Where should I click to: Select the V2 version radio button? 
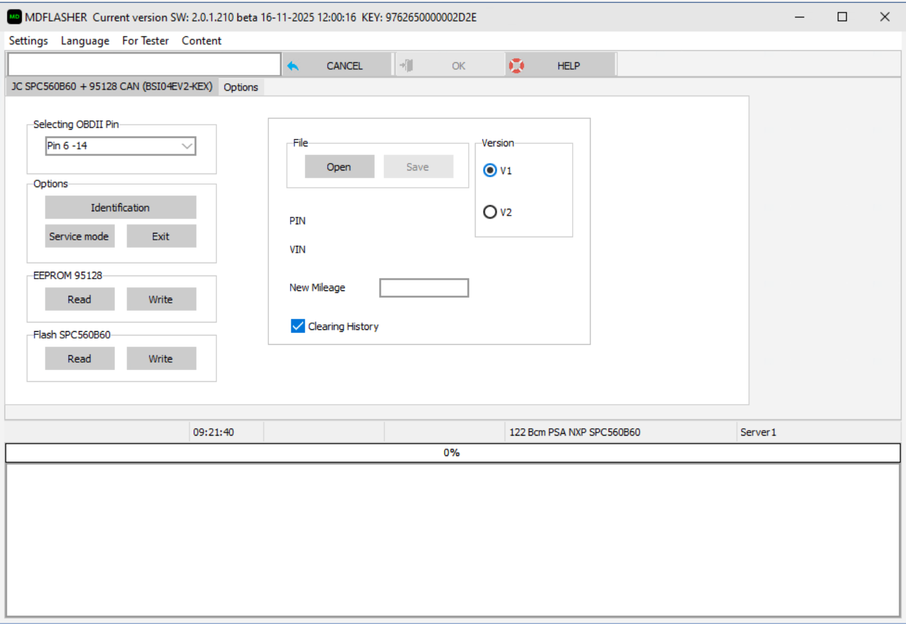click(x=490, y=212)
